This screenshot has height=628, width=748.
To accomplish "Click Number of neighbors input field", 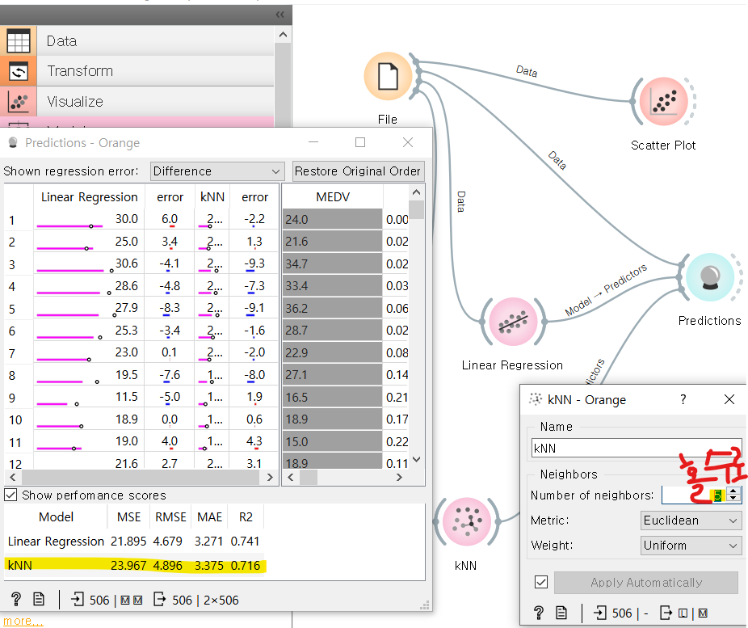I will pyautogui.click(x=695, y=495).
